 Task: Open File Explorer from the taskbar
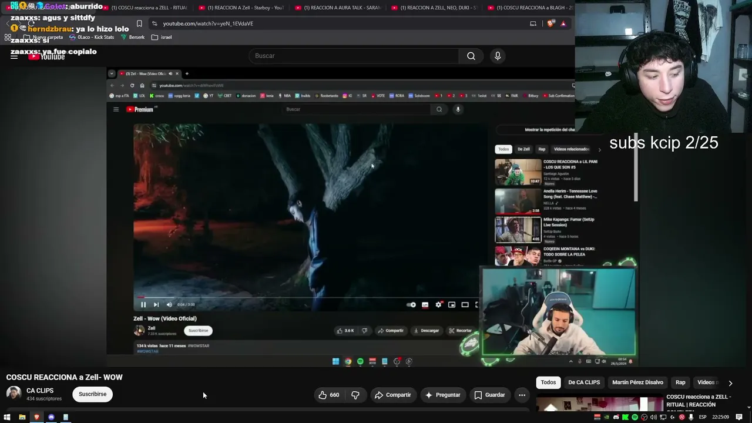click(x=22, y=417)
